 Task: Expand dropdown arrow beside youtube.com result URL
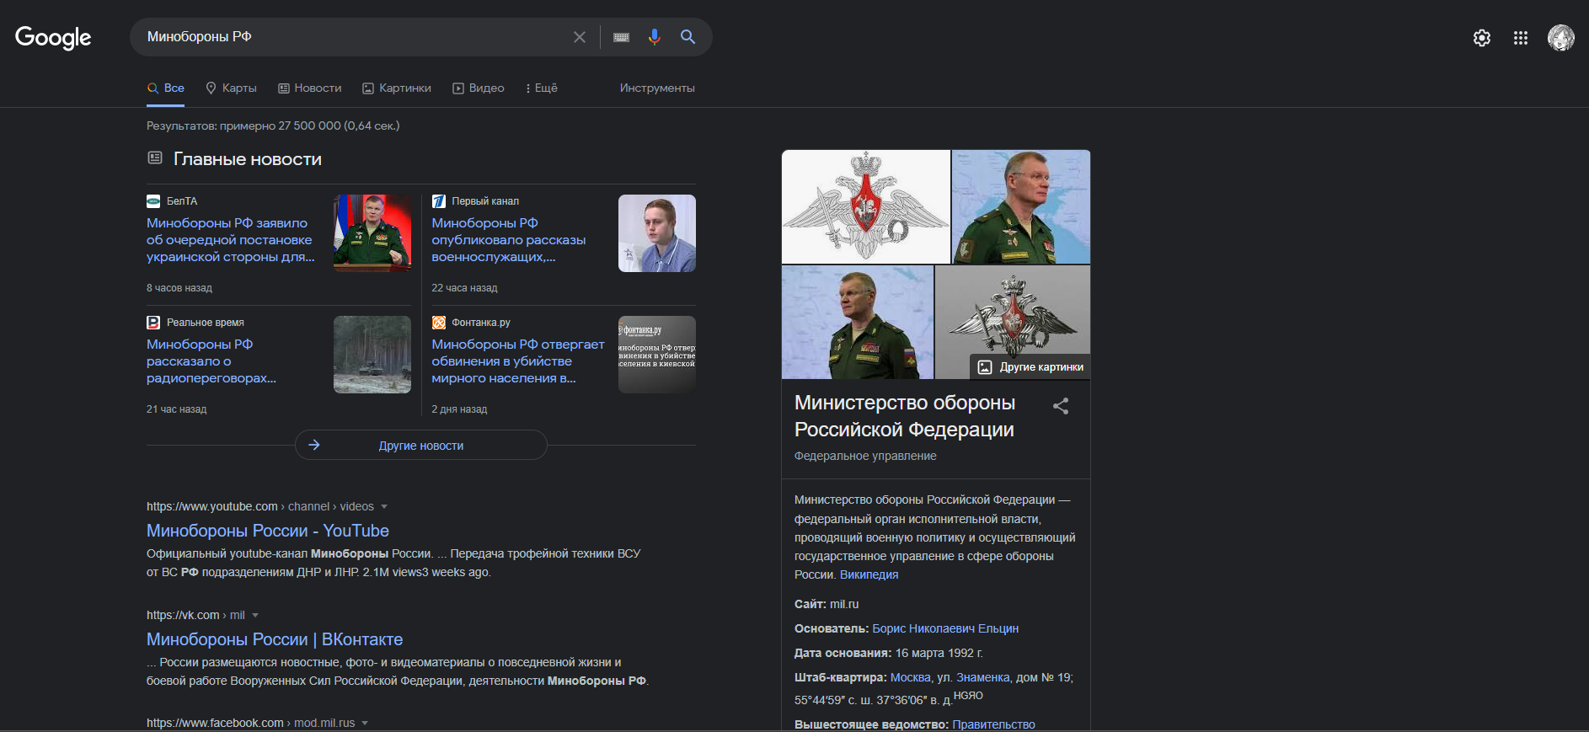[384, 507]
